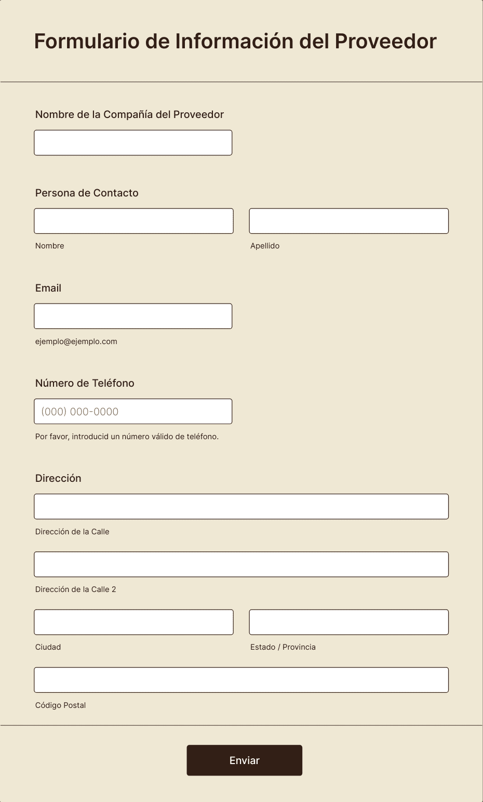Viewport: 483px width, 802px height.
Task: Click the Estado / Provincia input field
Action: coord(348,622)
